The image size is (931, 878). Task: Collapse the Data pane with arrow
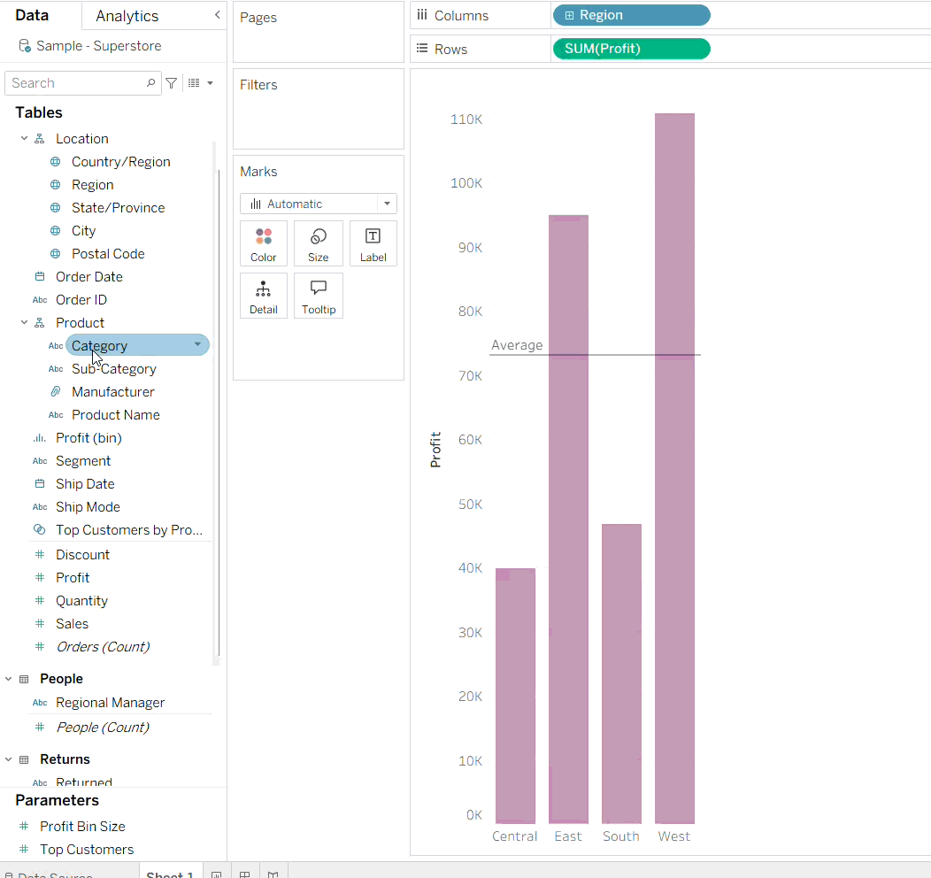point(218,15)
